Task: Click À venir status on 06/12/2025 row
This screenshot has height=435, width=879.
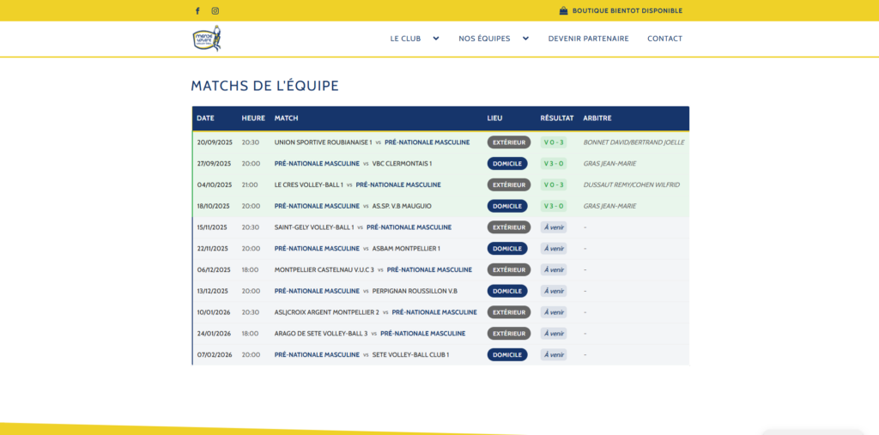Action: pyautogui.click(x=554, y=269)
